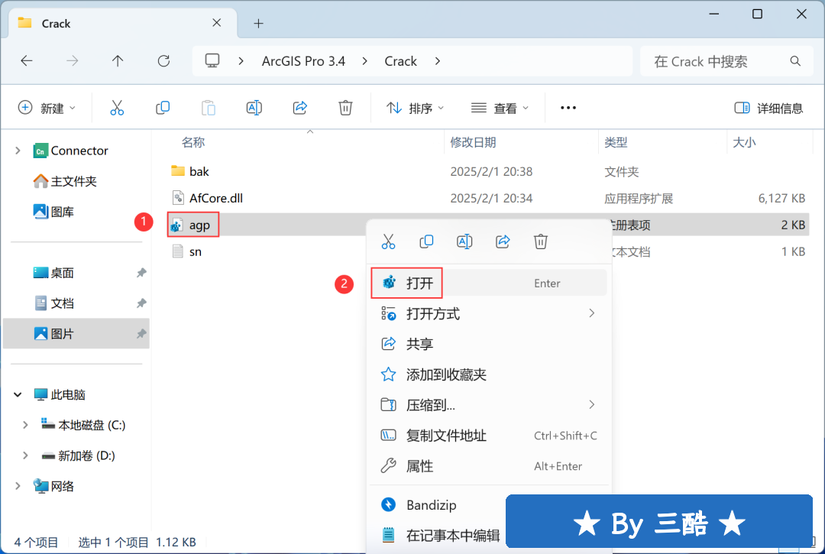Collapse the 此电脑 tree node
Image resolution: width=825 pixels, height=554 pixels.
[x=18, y=395]
